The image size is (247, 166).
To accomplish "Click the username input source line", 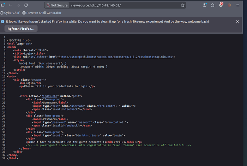I will tap(84, 106).
